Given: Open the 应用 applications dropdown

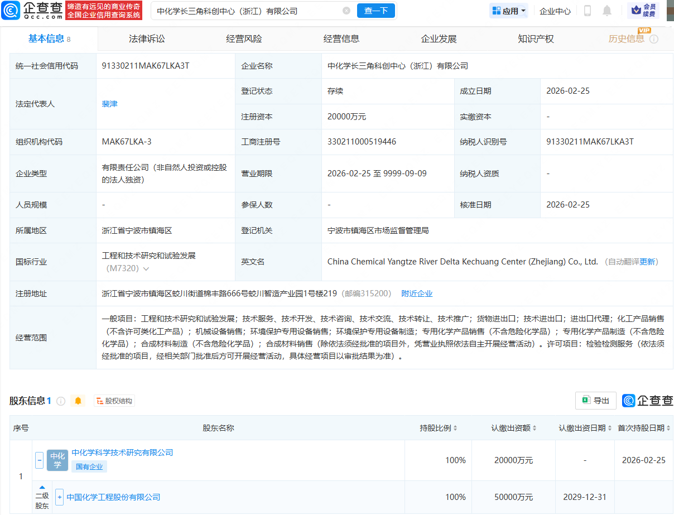Looking at the screenshot, I should point(508,11).
